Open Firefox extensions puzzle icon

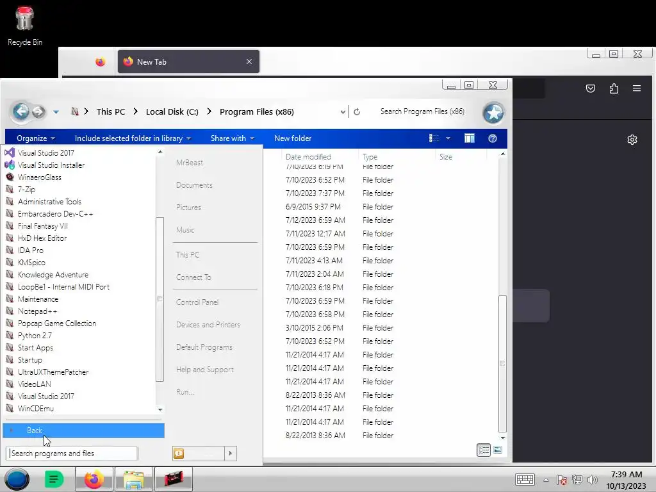click(x=614, y=88)
